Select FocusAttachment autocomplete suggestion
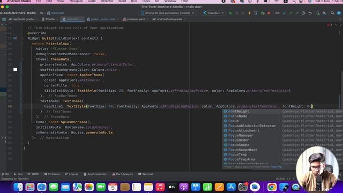343x193 pixels. [x=282, y=131]
